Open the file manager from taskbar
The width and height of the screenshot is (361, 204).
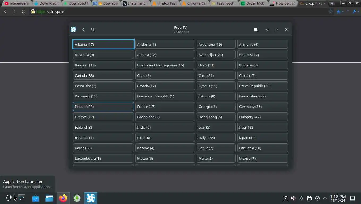[x=49, y=198]
